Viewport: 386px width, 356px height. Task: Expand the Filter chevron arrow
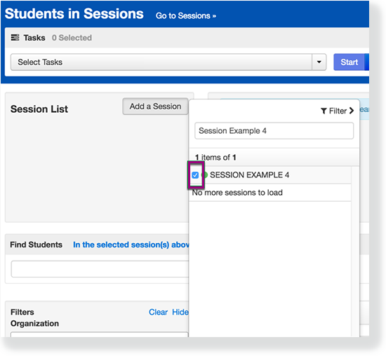point(352,111)
